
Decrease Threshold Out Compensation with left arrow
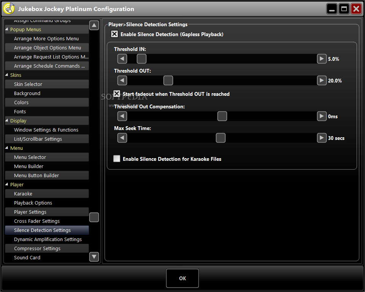[x=122, y=116]
